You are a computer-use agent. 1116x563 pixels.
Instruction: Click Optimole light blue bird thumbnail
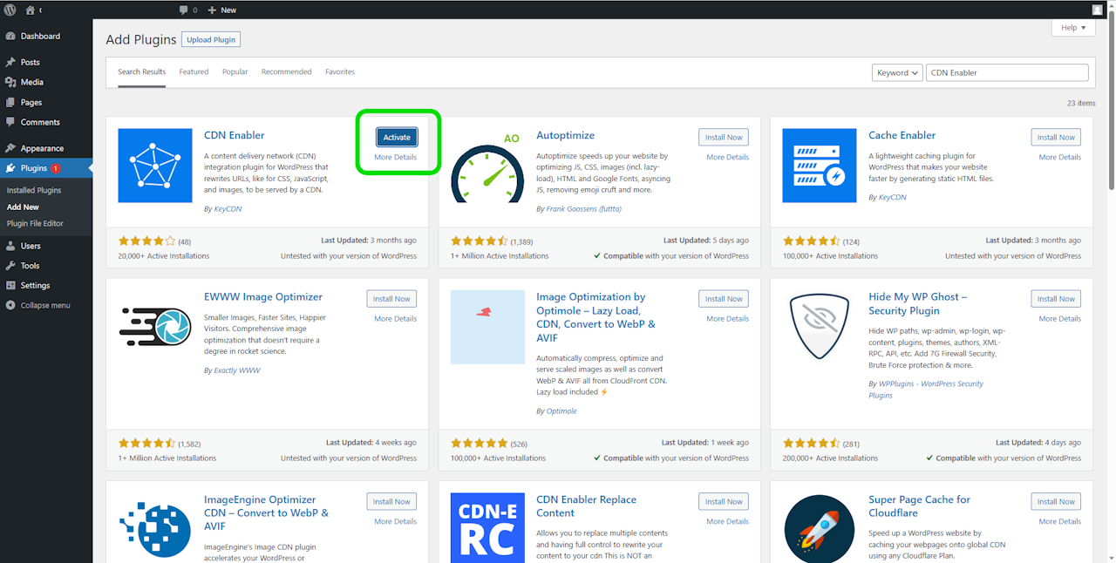pyautogui.click(x=487, y=327)
